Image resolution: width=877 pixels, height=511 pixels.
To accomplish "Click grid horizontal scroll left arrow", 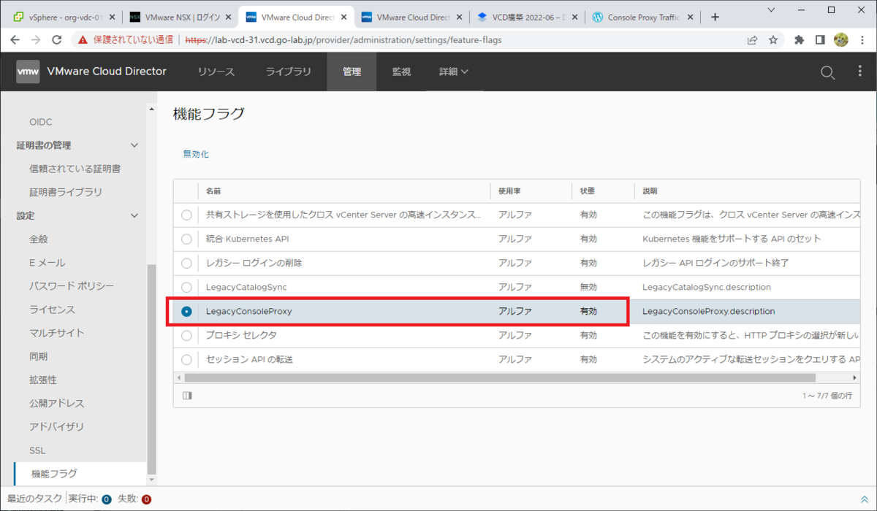I will tap(178, 378).
